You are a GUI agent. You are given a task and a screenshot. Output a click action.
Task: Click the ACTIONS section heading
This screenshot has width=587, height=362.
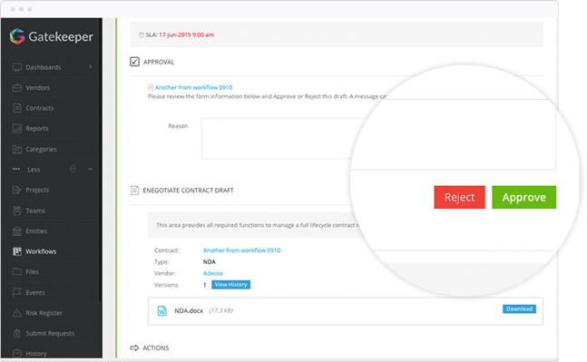tap(156, 347)
